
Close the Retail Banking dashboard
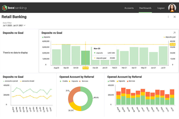(175, 17)
